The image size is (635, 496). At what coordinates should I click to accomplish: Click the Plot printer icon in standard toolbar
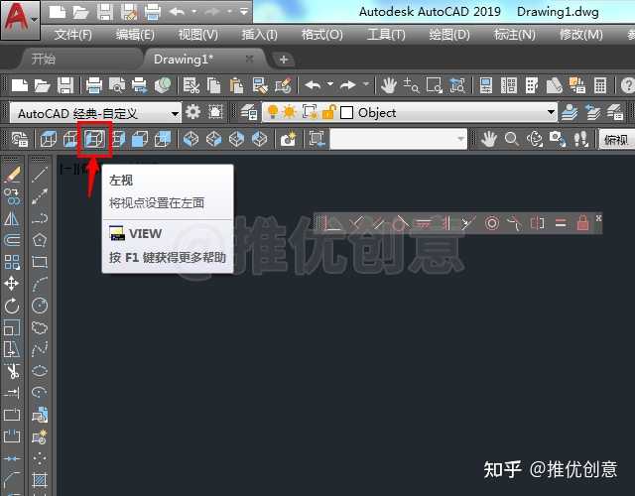click(x=94, y=86)
